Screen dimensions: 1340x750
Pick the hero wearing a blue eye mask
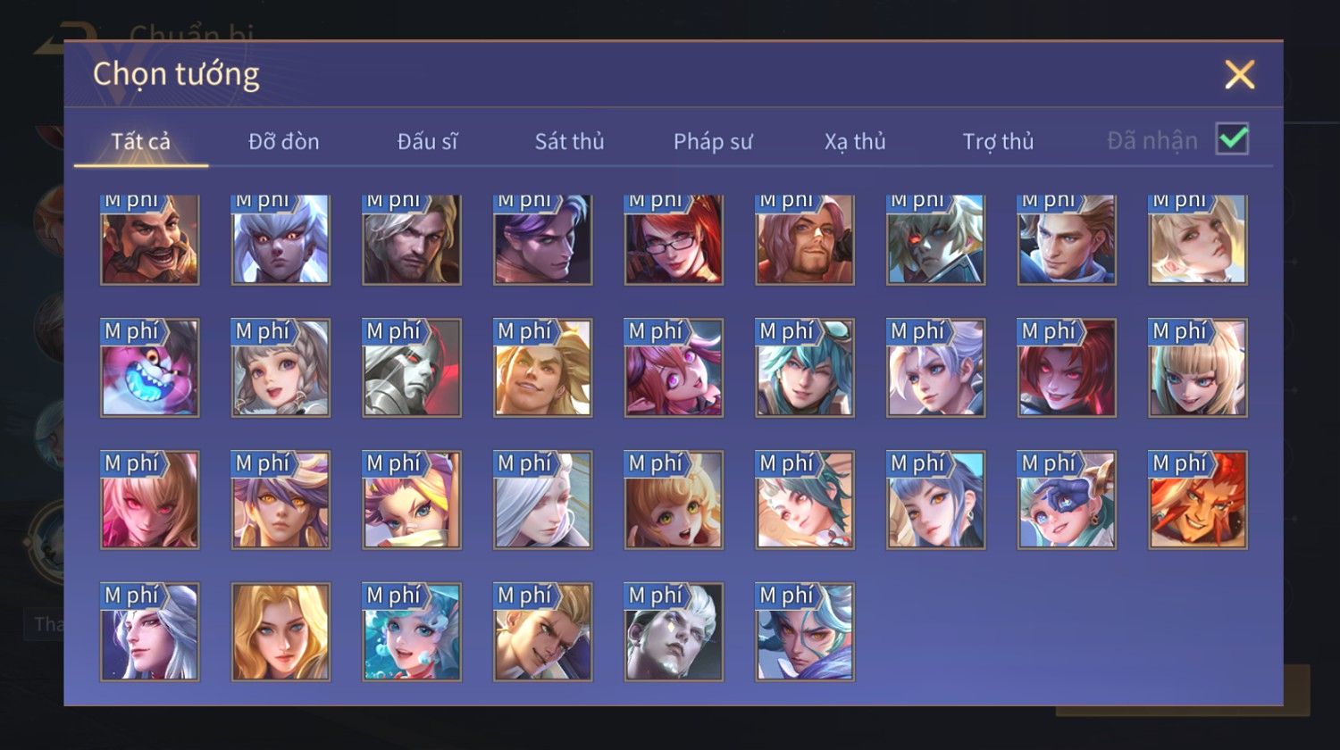(x=1067, y=500)
